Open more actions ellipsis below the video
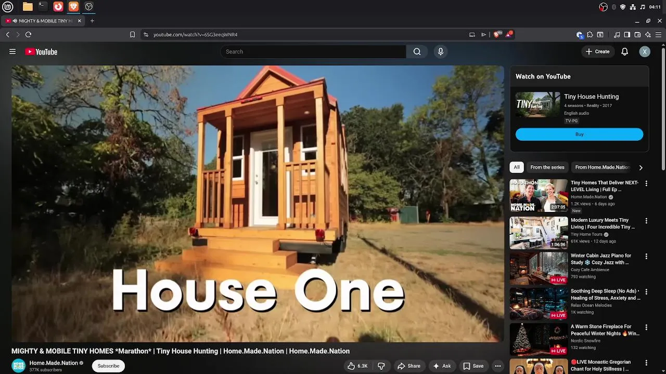Viewport: 666px width, 374px height. 498,366
